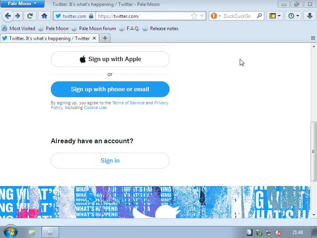Click the scrollbar up arrow
This screenshot has height=238, width=317.
(x=313, y=46)
